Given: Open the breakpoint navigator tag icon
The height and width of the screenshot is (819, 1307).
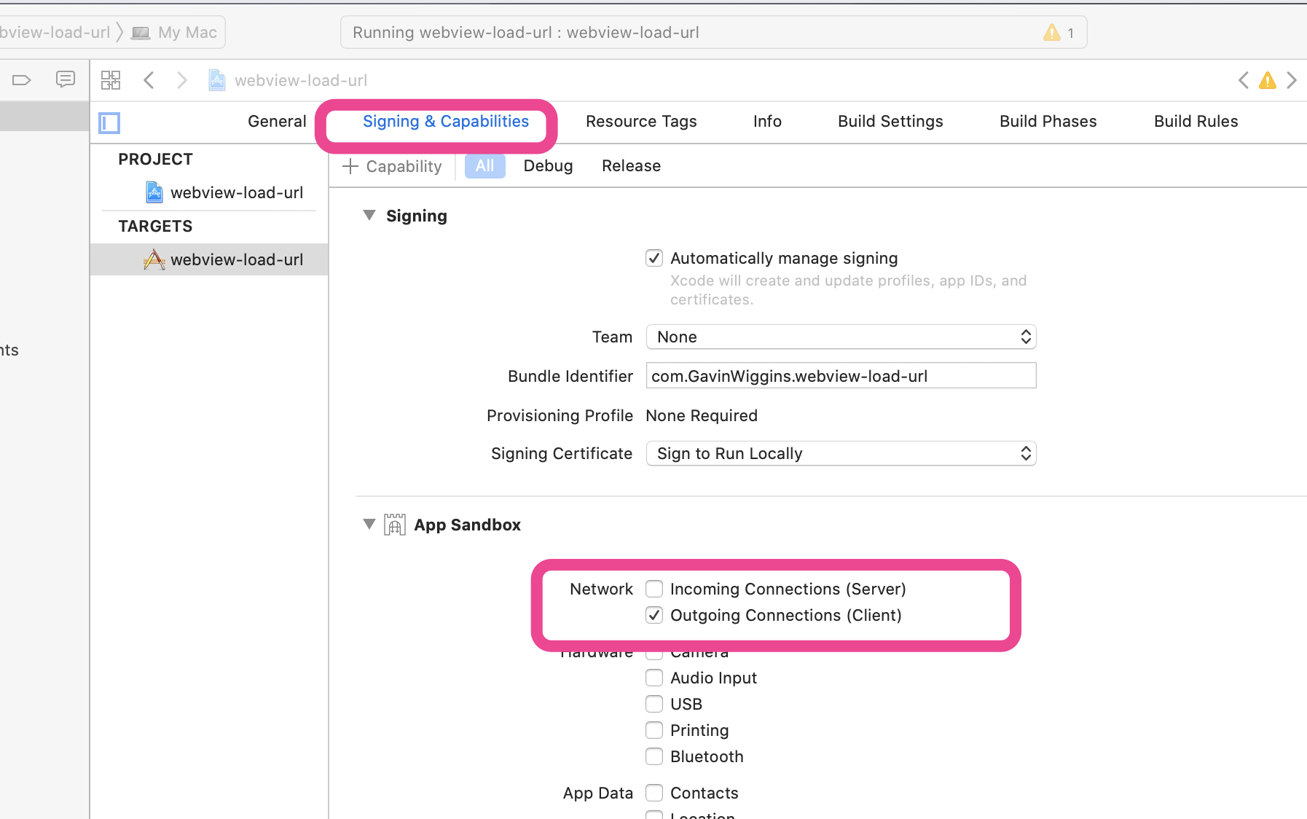Looking at the screenshot, I should click(x=22, y=79).
